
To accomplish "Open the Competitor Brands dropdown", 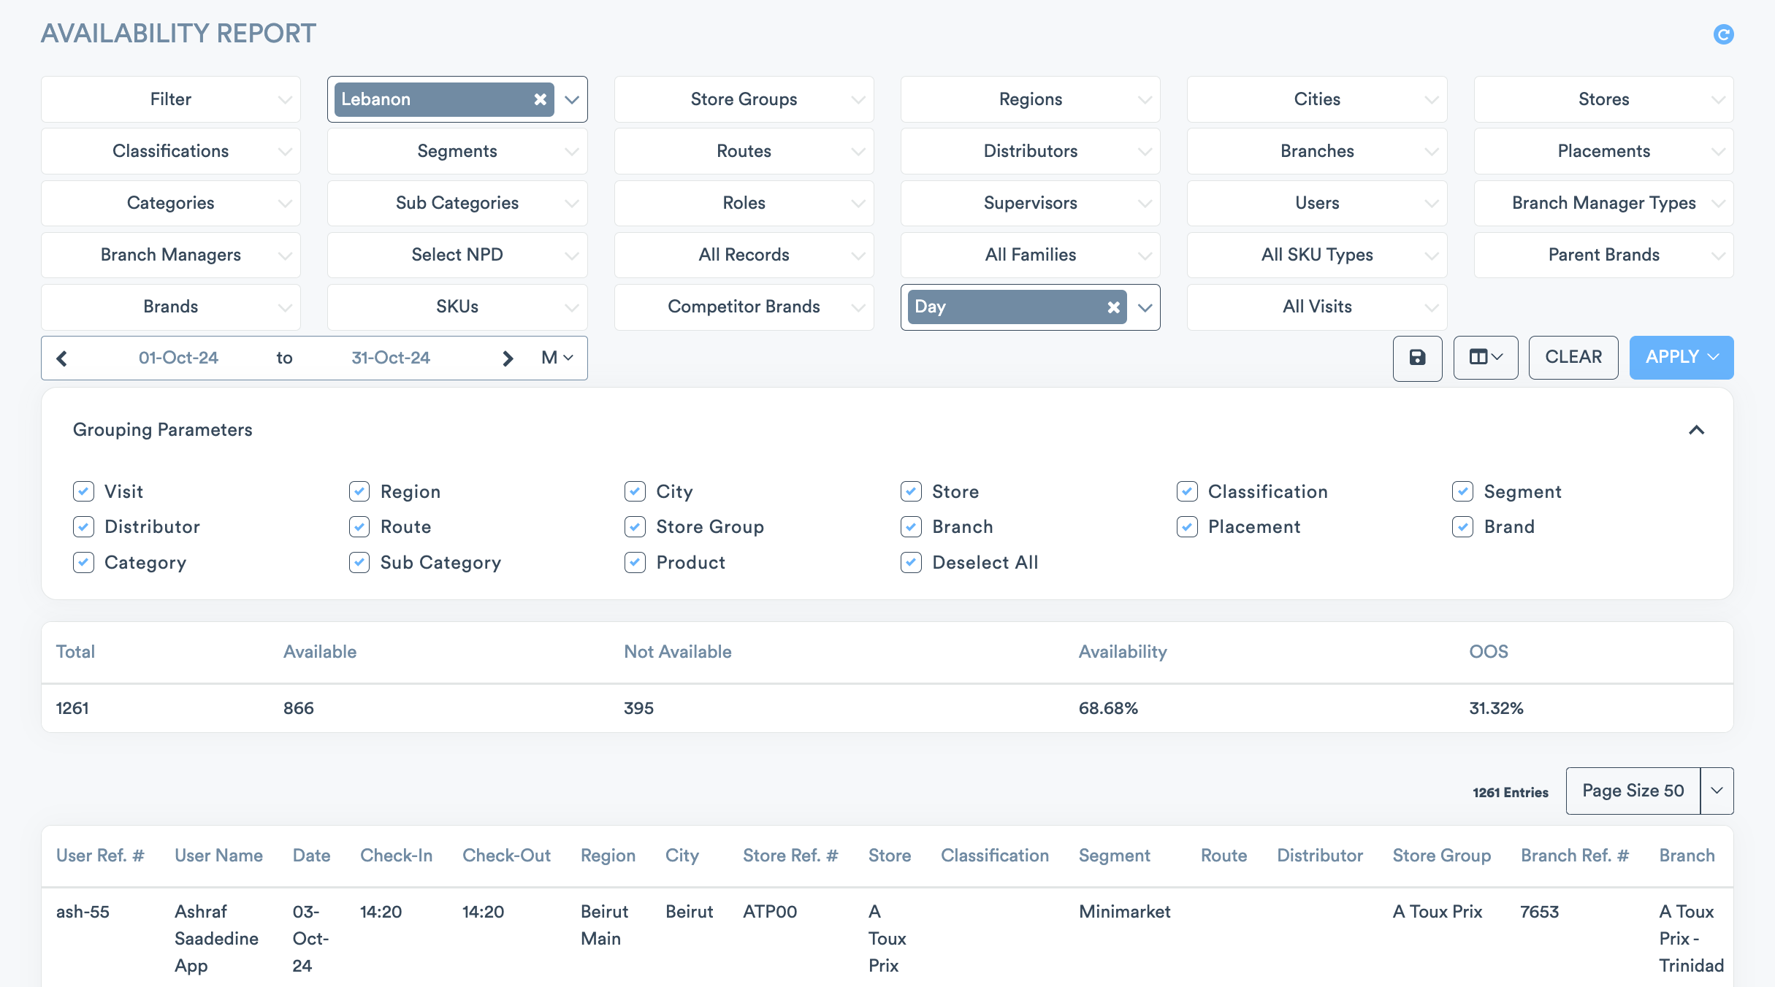I will click(x=744, y=307).
